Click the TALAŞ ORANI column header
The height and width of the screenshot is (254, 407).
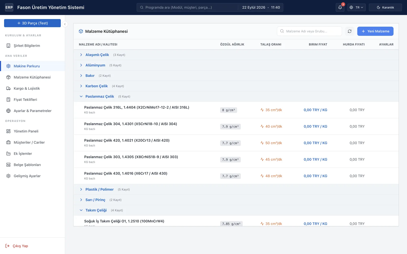tap(271, 44)
